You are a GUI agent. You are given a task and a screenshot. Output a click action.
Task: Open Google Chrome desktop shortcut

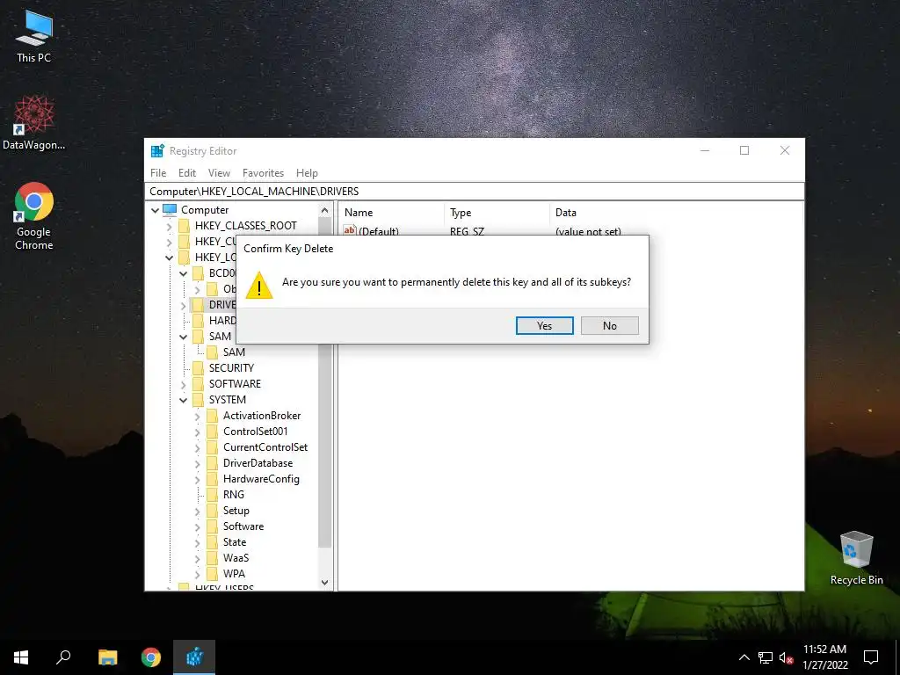pos(34,216)
